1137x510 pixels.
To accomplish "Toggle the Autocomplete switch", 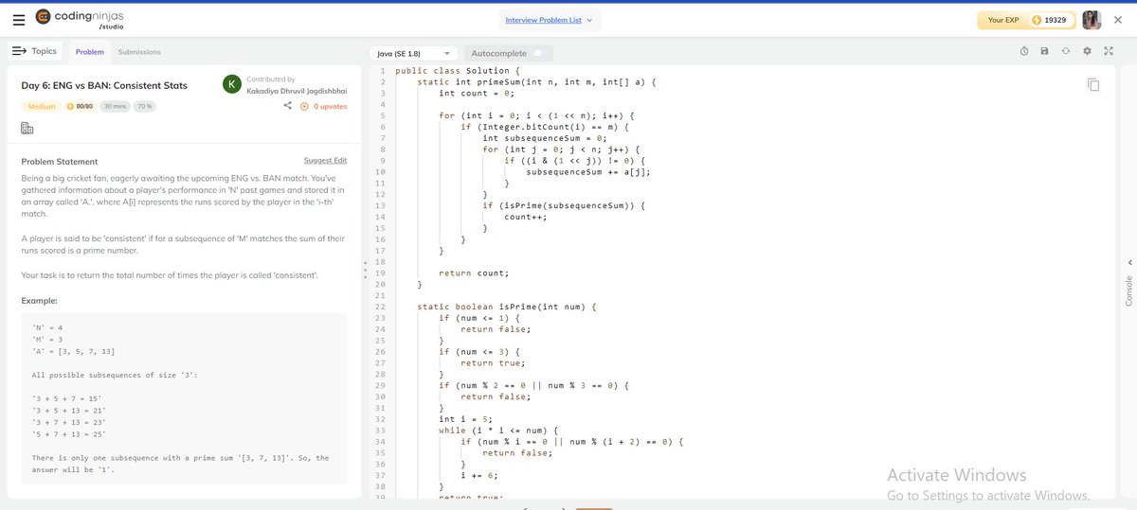I will pyautogui.click(x=541, y=53).
